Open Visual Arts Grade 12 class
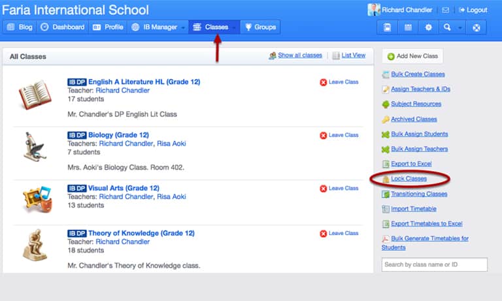This screenshot has width=502, height=301. pos(124,188)
